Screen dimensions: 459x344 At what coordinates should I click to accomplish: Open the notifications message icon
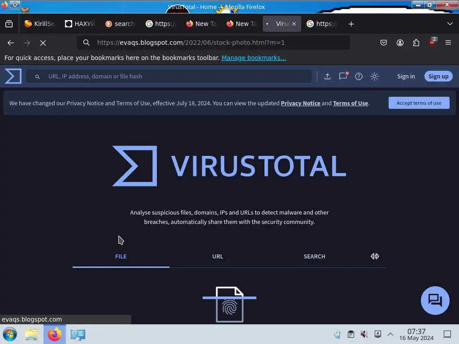coord(343,76)
